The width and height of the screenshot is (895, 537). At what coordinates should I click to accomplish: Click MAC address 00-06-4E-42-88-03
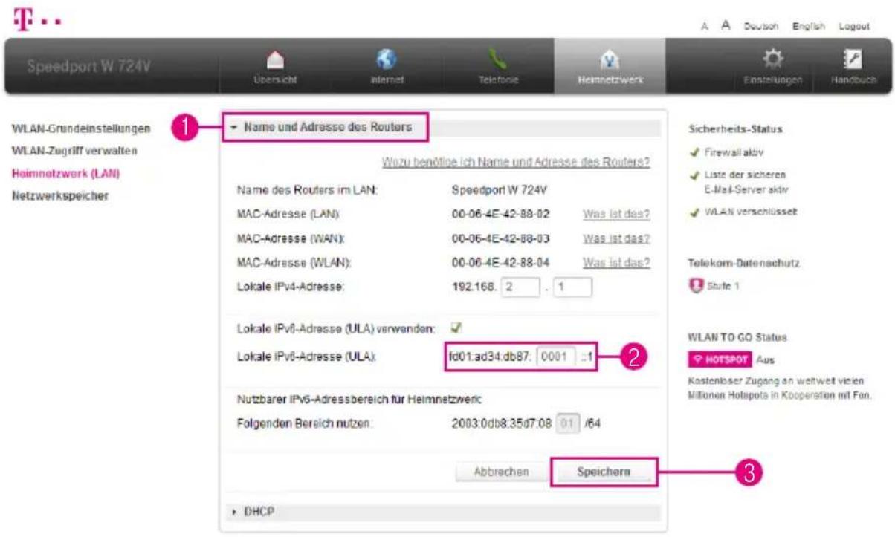pos(501,238)
